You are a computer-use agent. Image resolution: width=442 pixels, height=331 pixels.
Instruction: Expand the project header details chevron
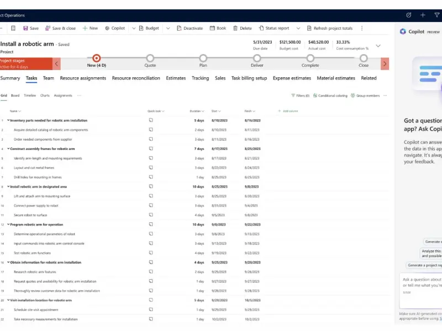[x=378, y=46]
